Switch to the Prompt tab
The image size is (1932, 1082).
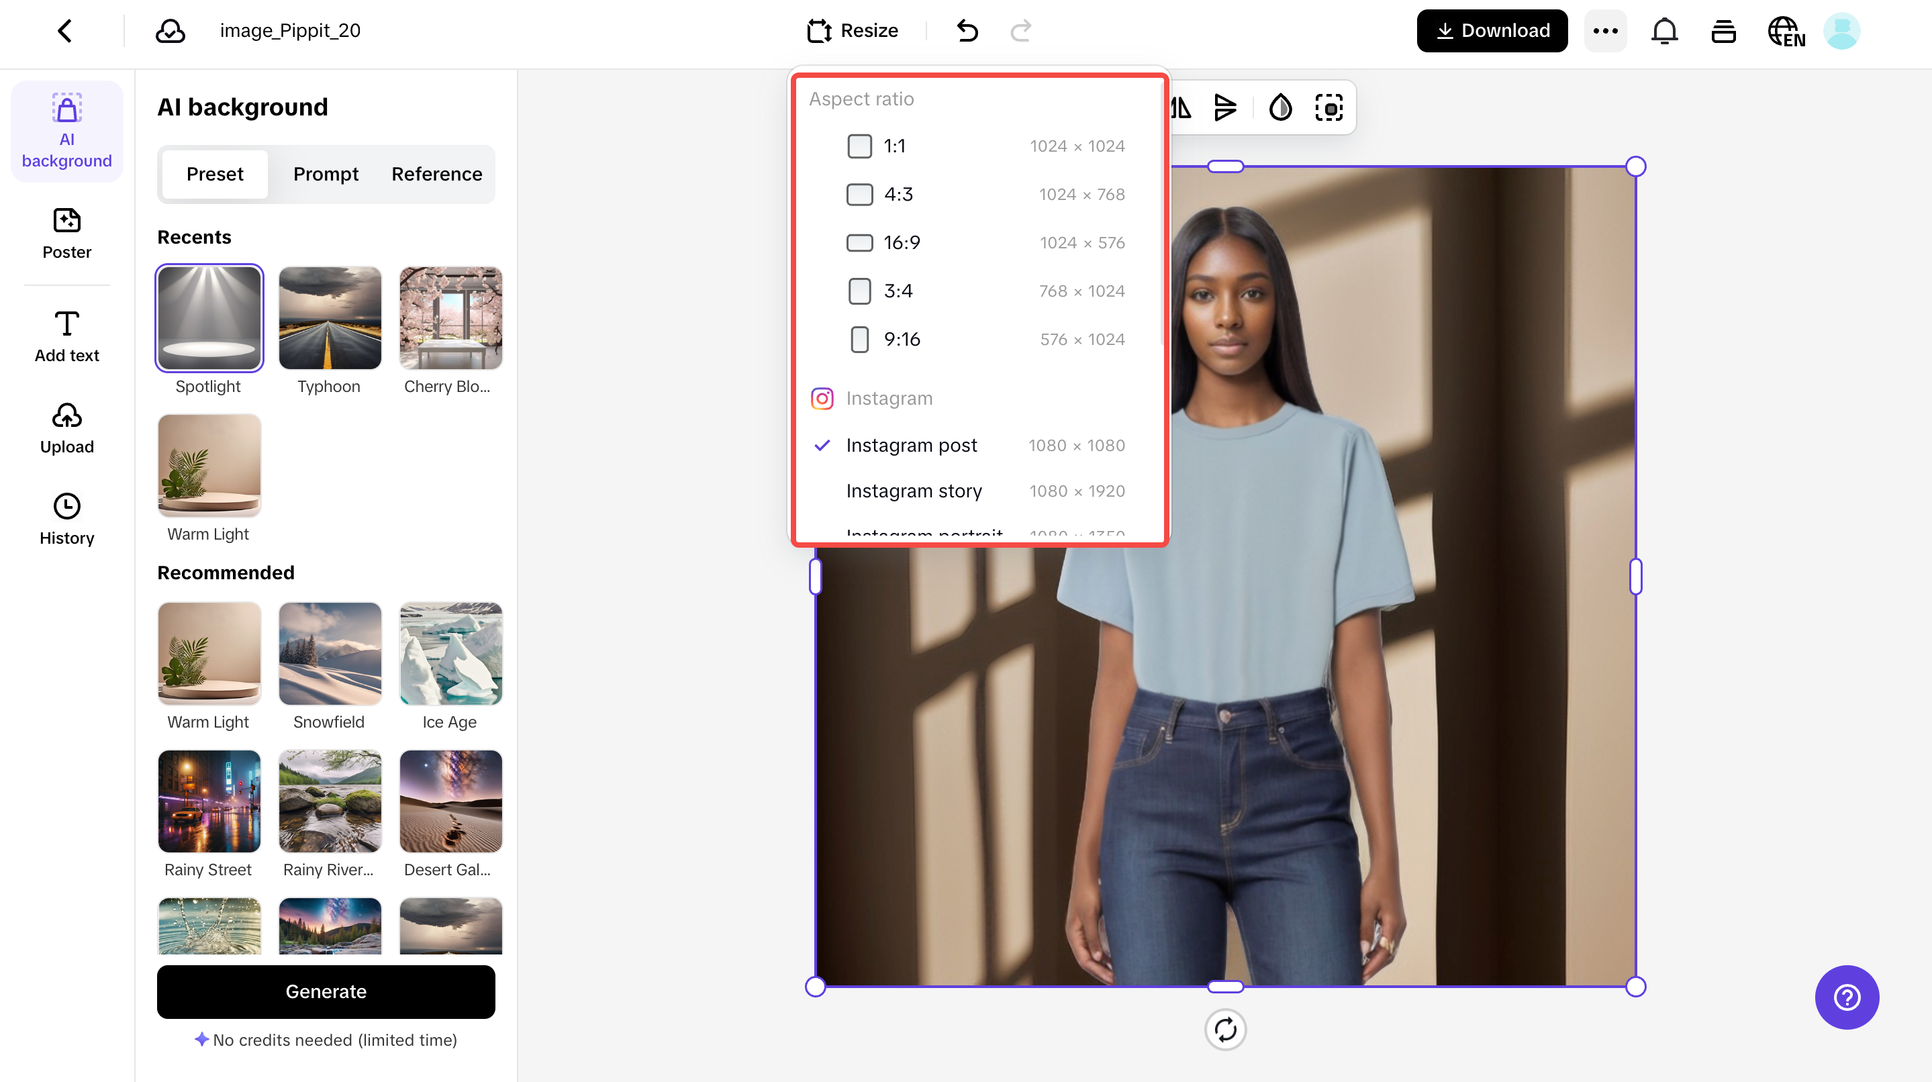(326, 174)
